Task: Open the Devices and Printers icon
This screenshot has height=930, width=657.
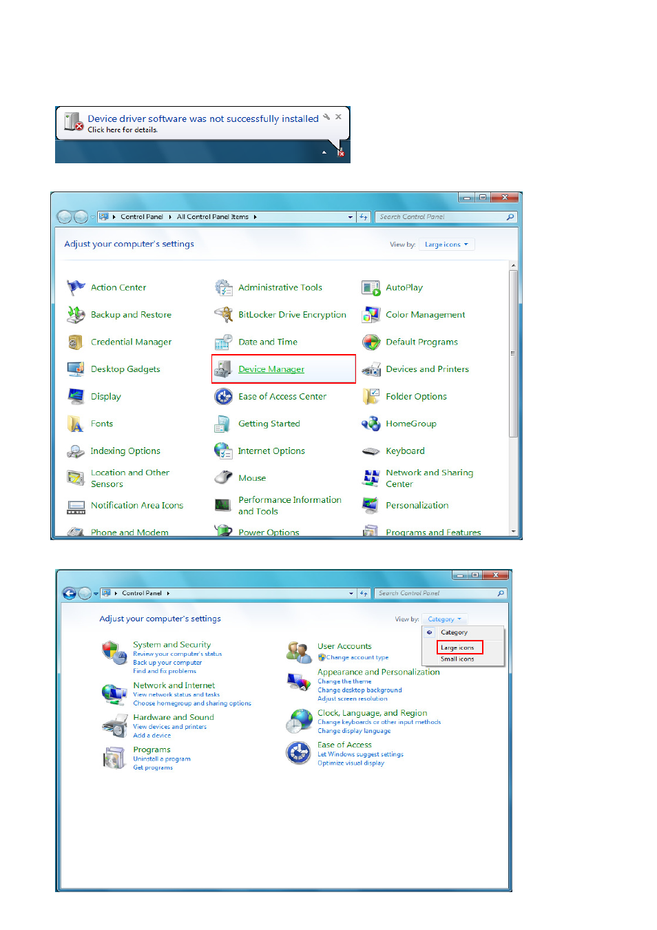Action: point(371,369)
